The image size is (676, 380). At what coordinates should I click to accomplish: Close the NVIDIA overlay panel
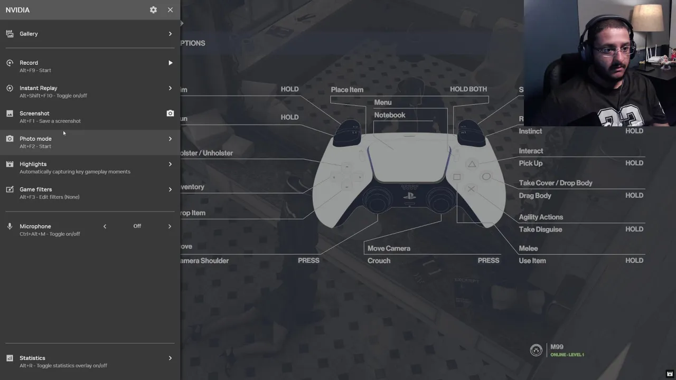pos(170,10)
